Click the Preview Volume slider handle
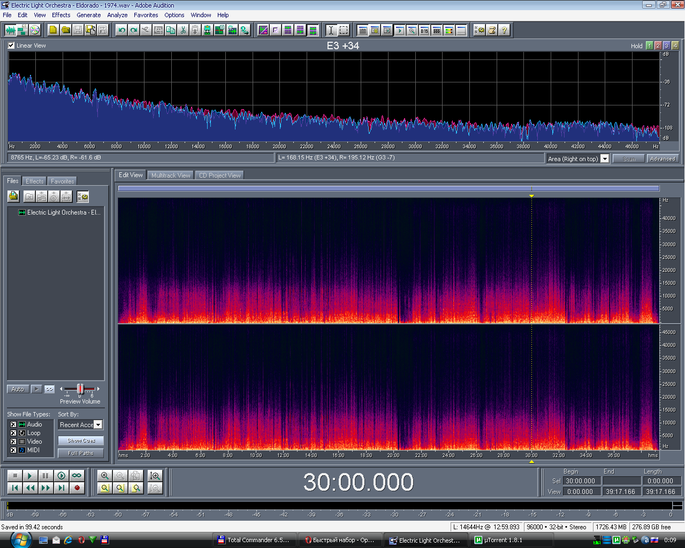The image size is (685, 548). coord(80,389)
